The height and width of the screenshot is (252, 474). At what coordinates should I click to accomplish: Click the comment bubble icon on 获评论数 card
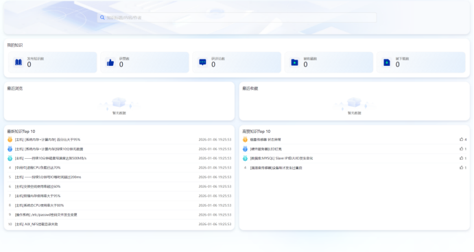(202, 62)
